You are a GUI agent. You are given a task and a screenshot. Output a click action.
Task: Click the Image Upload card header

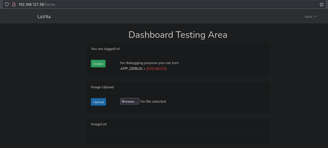point(102,87)
